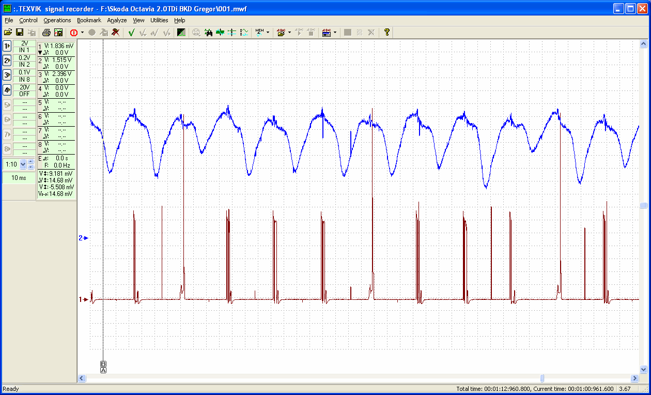Open the Utilities menu

159,20
